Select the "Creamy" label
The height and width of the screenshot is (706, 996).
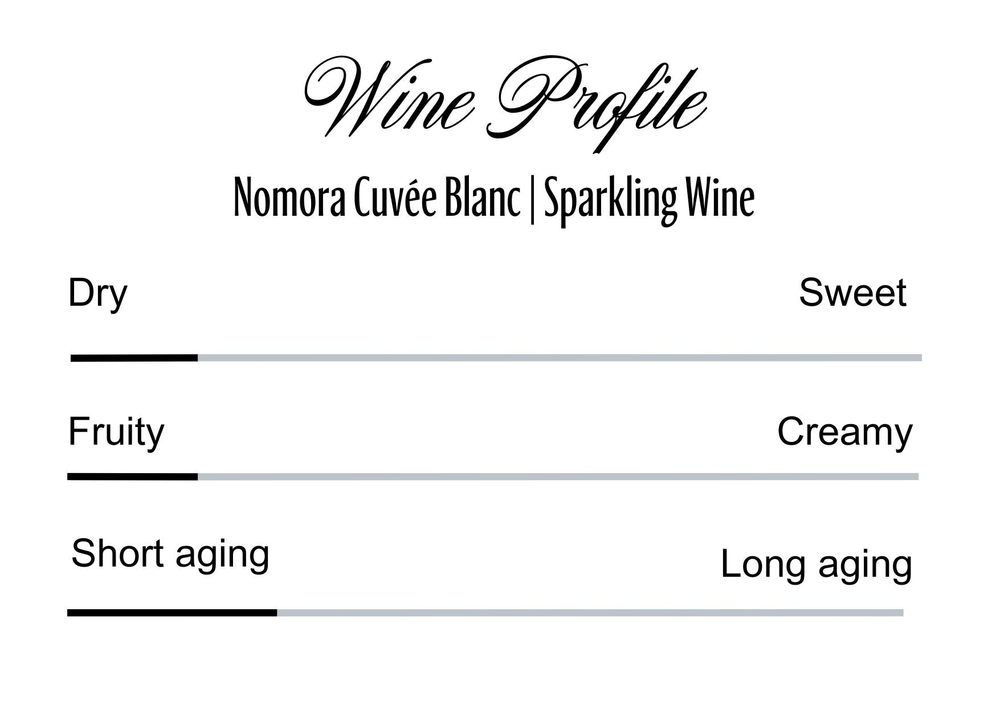[x=844, y=432]
